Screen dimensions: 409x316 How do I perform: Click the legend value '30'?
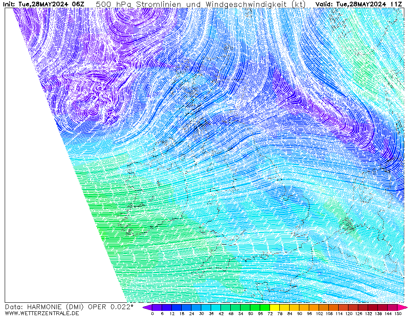click(201, 313)
